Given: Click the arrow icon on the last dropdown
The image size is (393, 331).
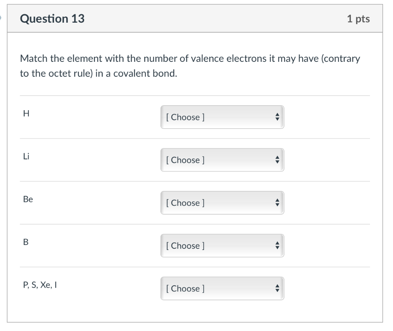Looking at the screenshot, I should pos(277,289).
